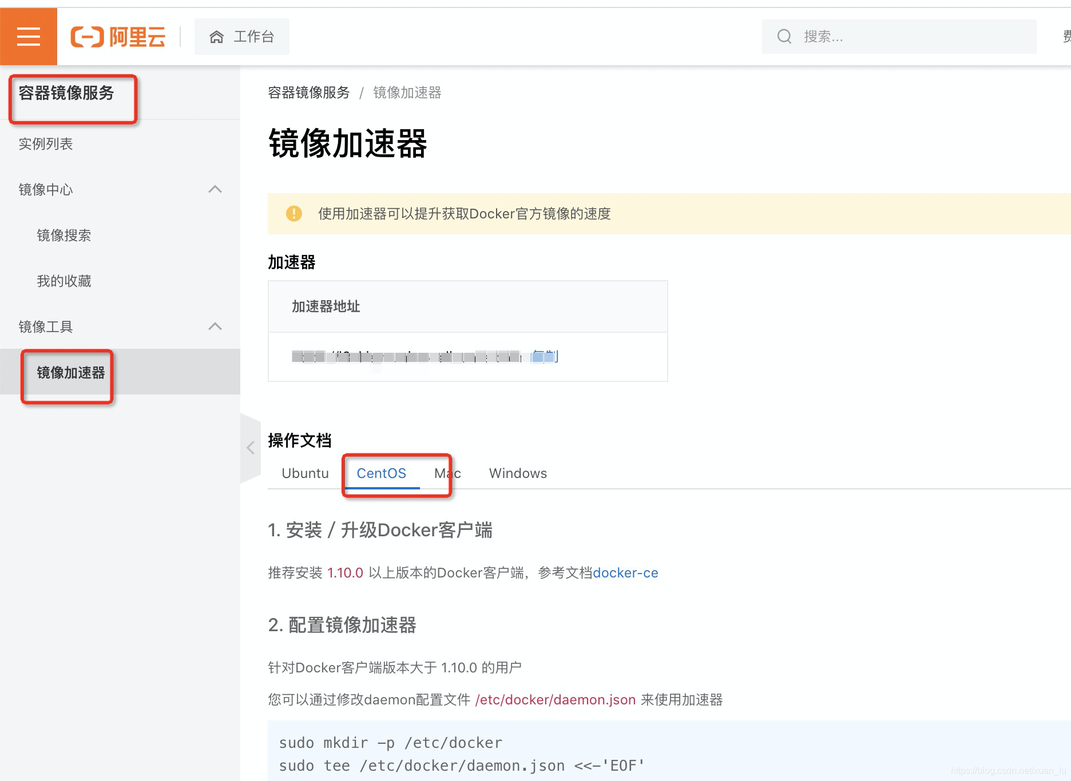Screen dimensions: 1071x781
Task: Click the 操作文档 section heading
Action: click(x=300, y=440)
